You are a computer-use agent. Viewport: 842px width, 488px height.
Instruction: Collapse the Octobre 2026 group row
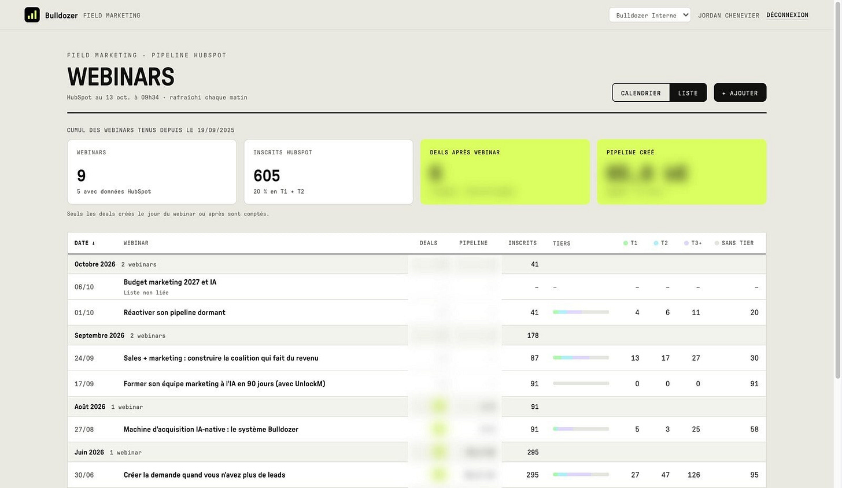click(x=416, y=264)
